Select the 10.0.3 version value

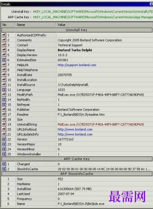[x=62, y=55]
